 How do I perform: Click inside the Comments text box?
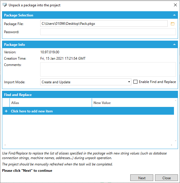[108, 69]
